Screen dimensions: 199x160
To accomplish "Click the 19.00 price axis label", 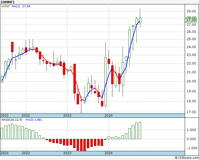I will pyautogui.click(x=191, y=91).
